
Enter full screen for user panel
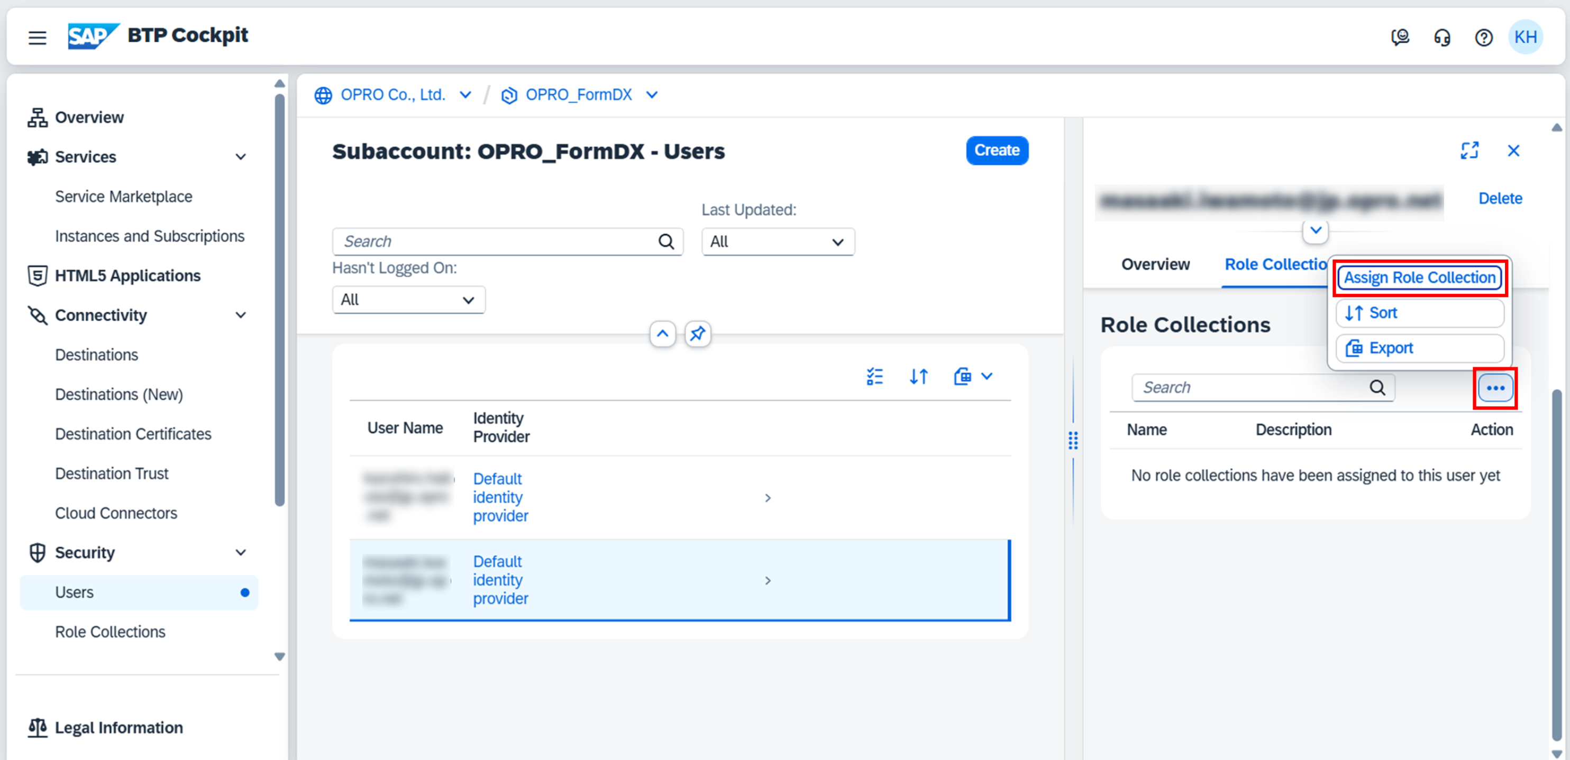(x=1469, y=151)
